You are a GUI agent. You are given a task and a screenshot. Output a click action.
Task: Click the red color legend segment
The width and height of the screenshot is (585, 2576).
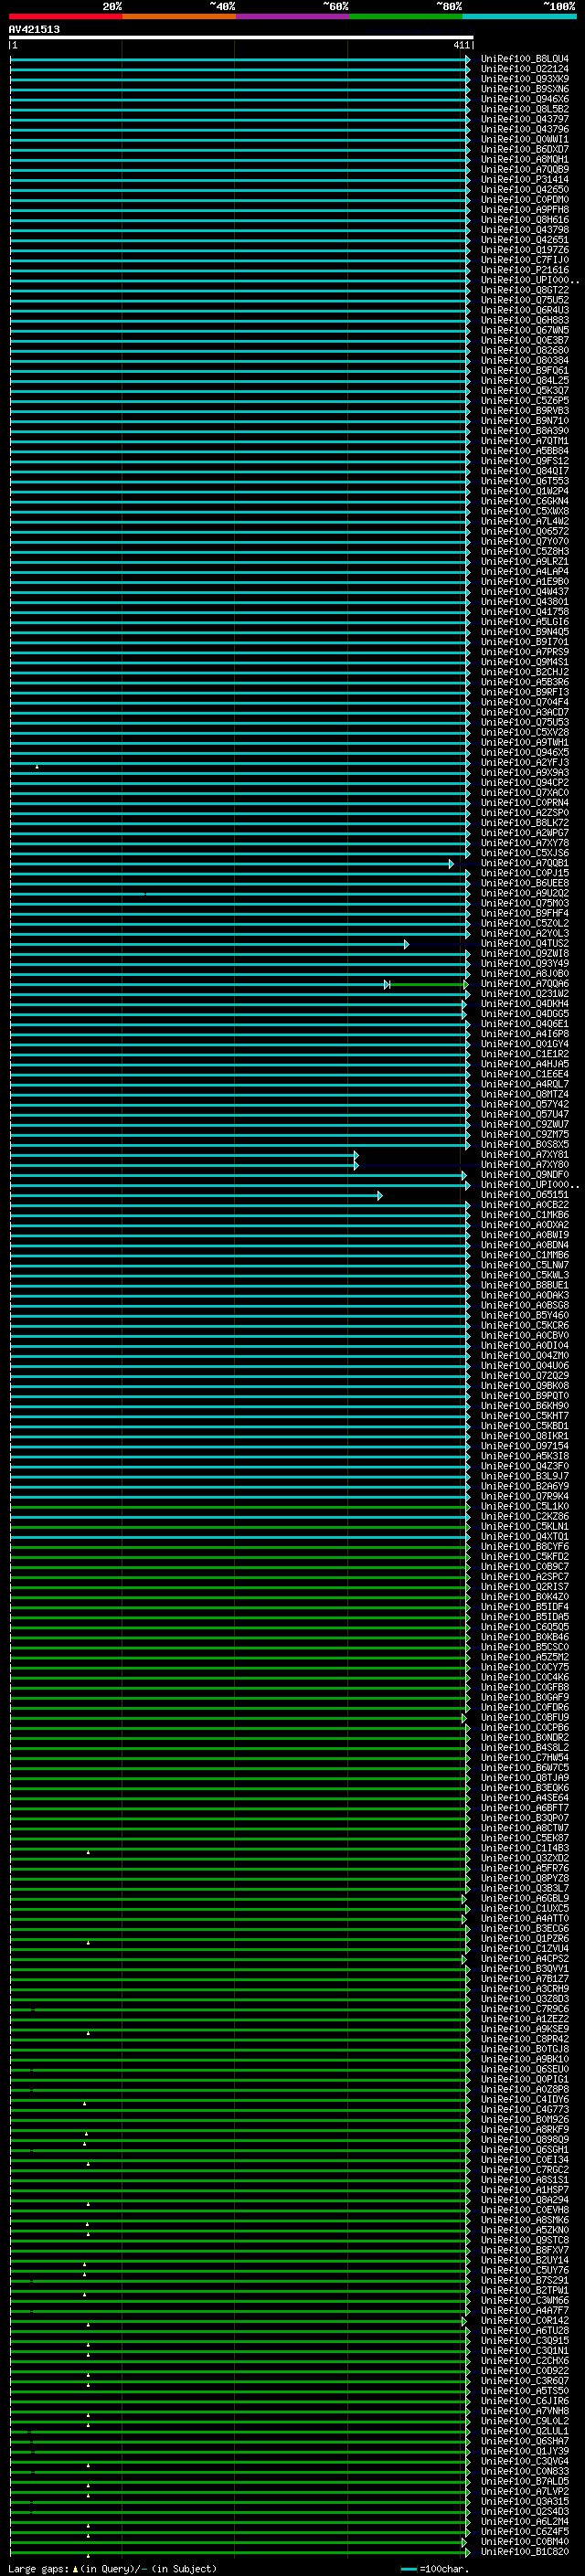(x=65, y=16)
